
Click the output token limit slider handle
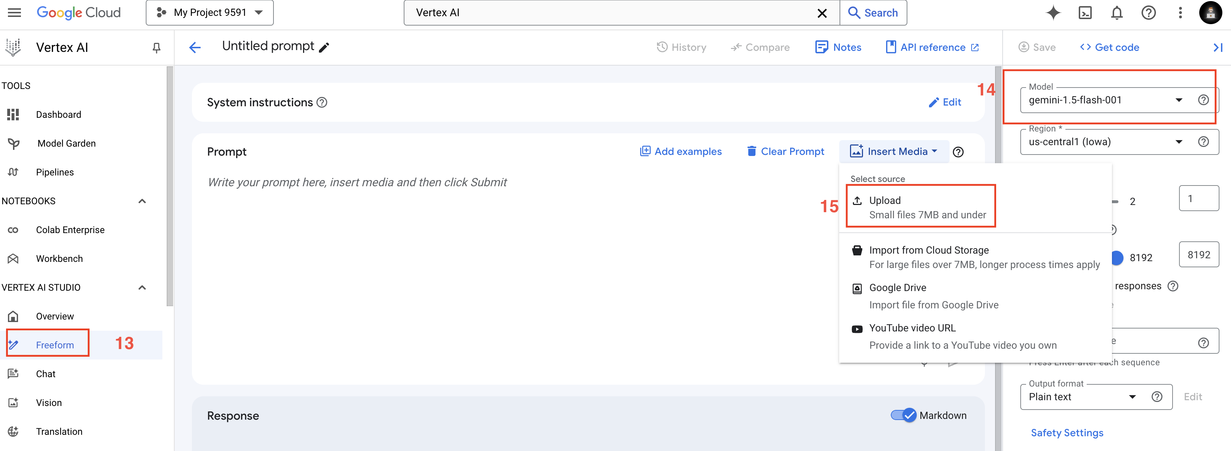pyautogui.click(x=1117, y=258)
